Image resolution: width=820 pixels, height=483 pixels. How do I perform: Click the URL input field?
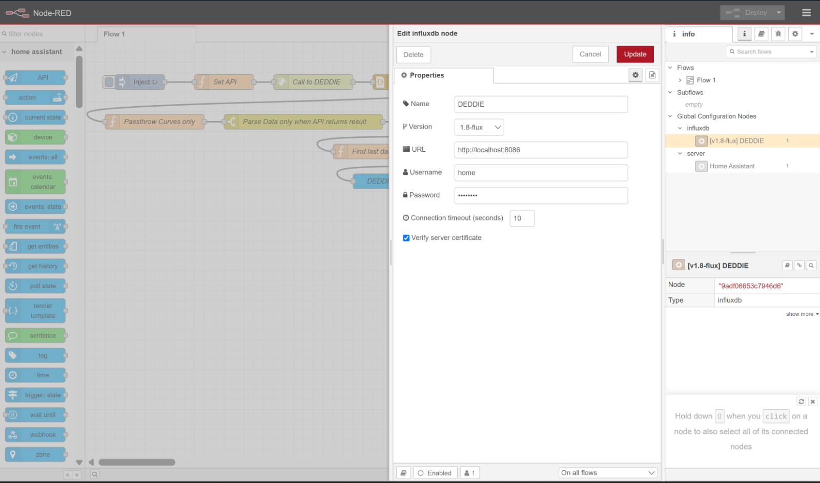point(541,150)
